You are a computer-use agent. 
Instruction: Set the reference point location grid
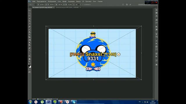(x=36, y=5)
